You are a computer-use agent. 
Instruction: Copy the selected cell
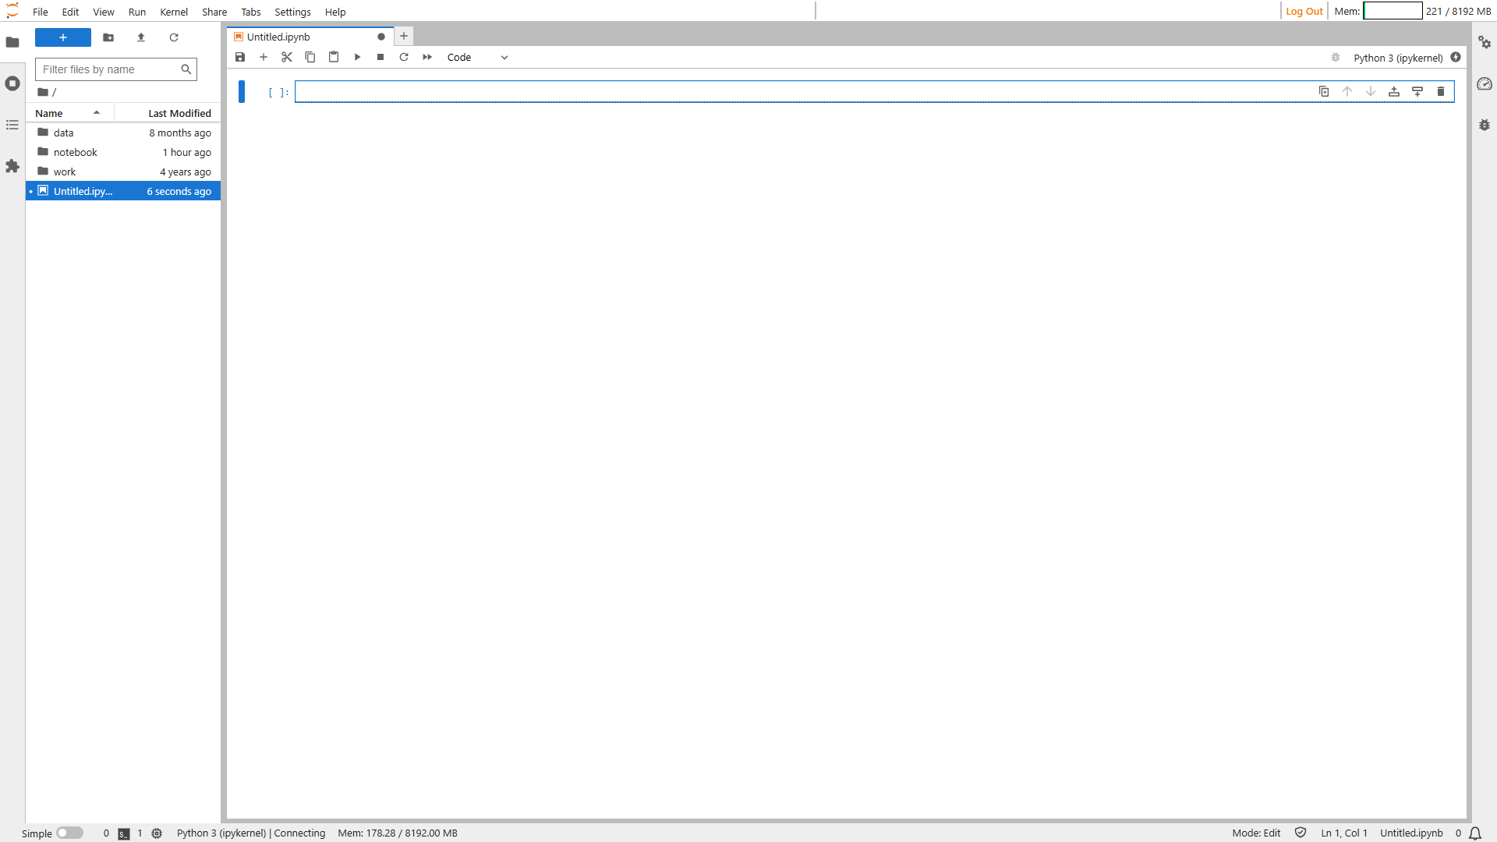click(310, 57)
